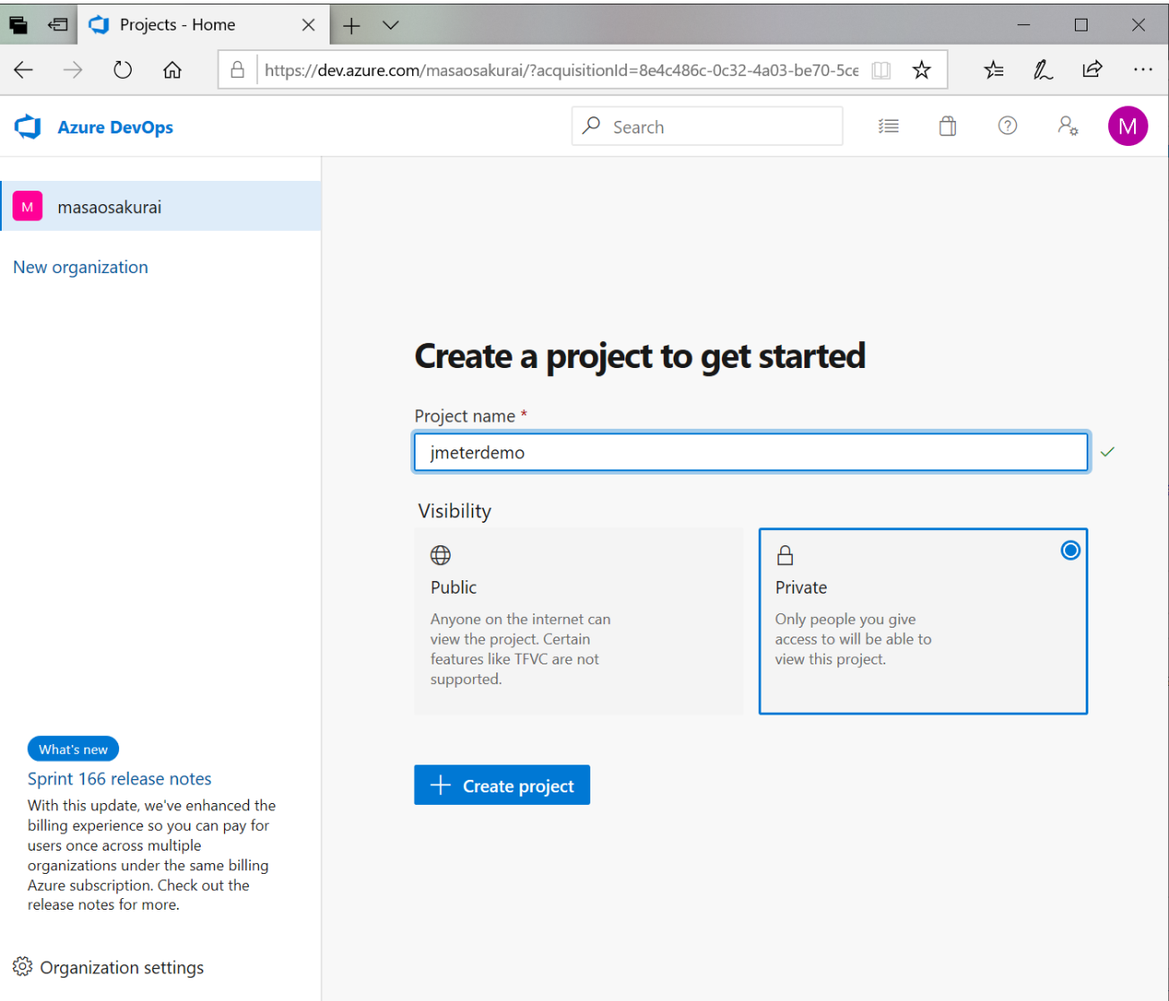Screen dimensions: 1169x1001
Task: Choose the Public visibility option
Action: pos(578,620)
